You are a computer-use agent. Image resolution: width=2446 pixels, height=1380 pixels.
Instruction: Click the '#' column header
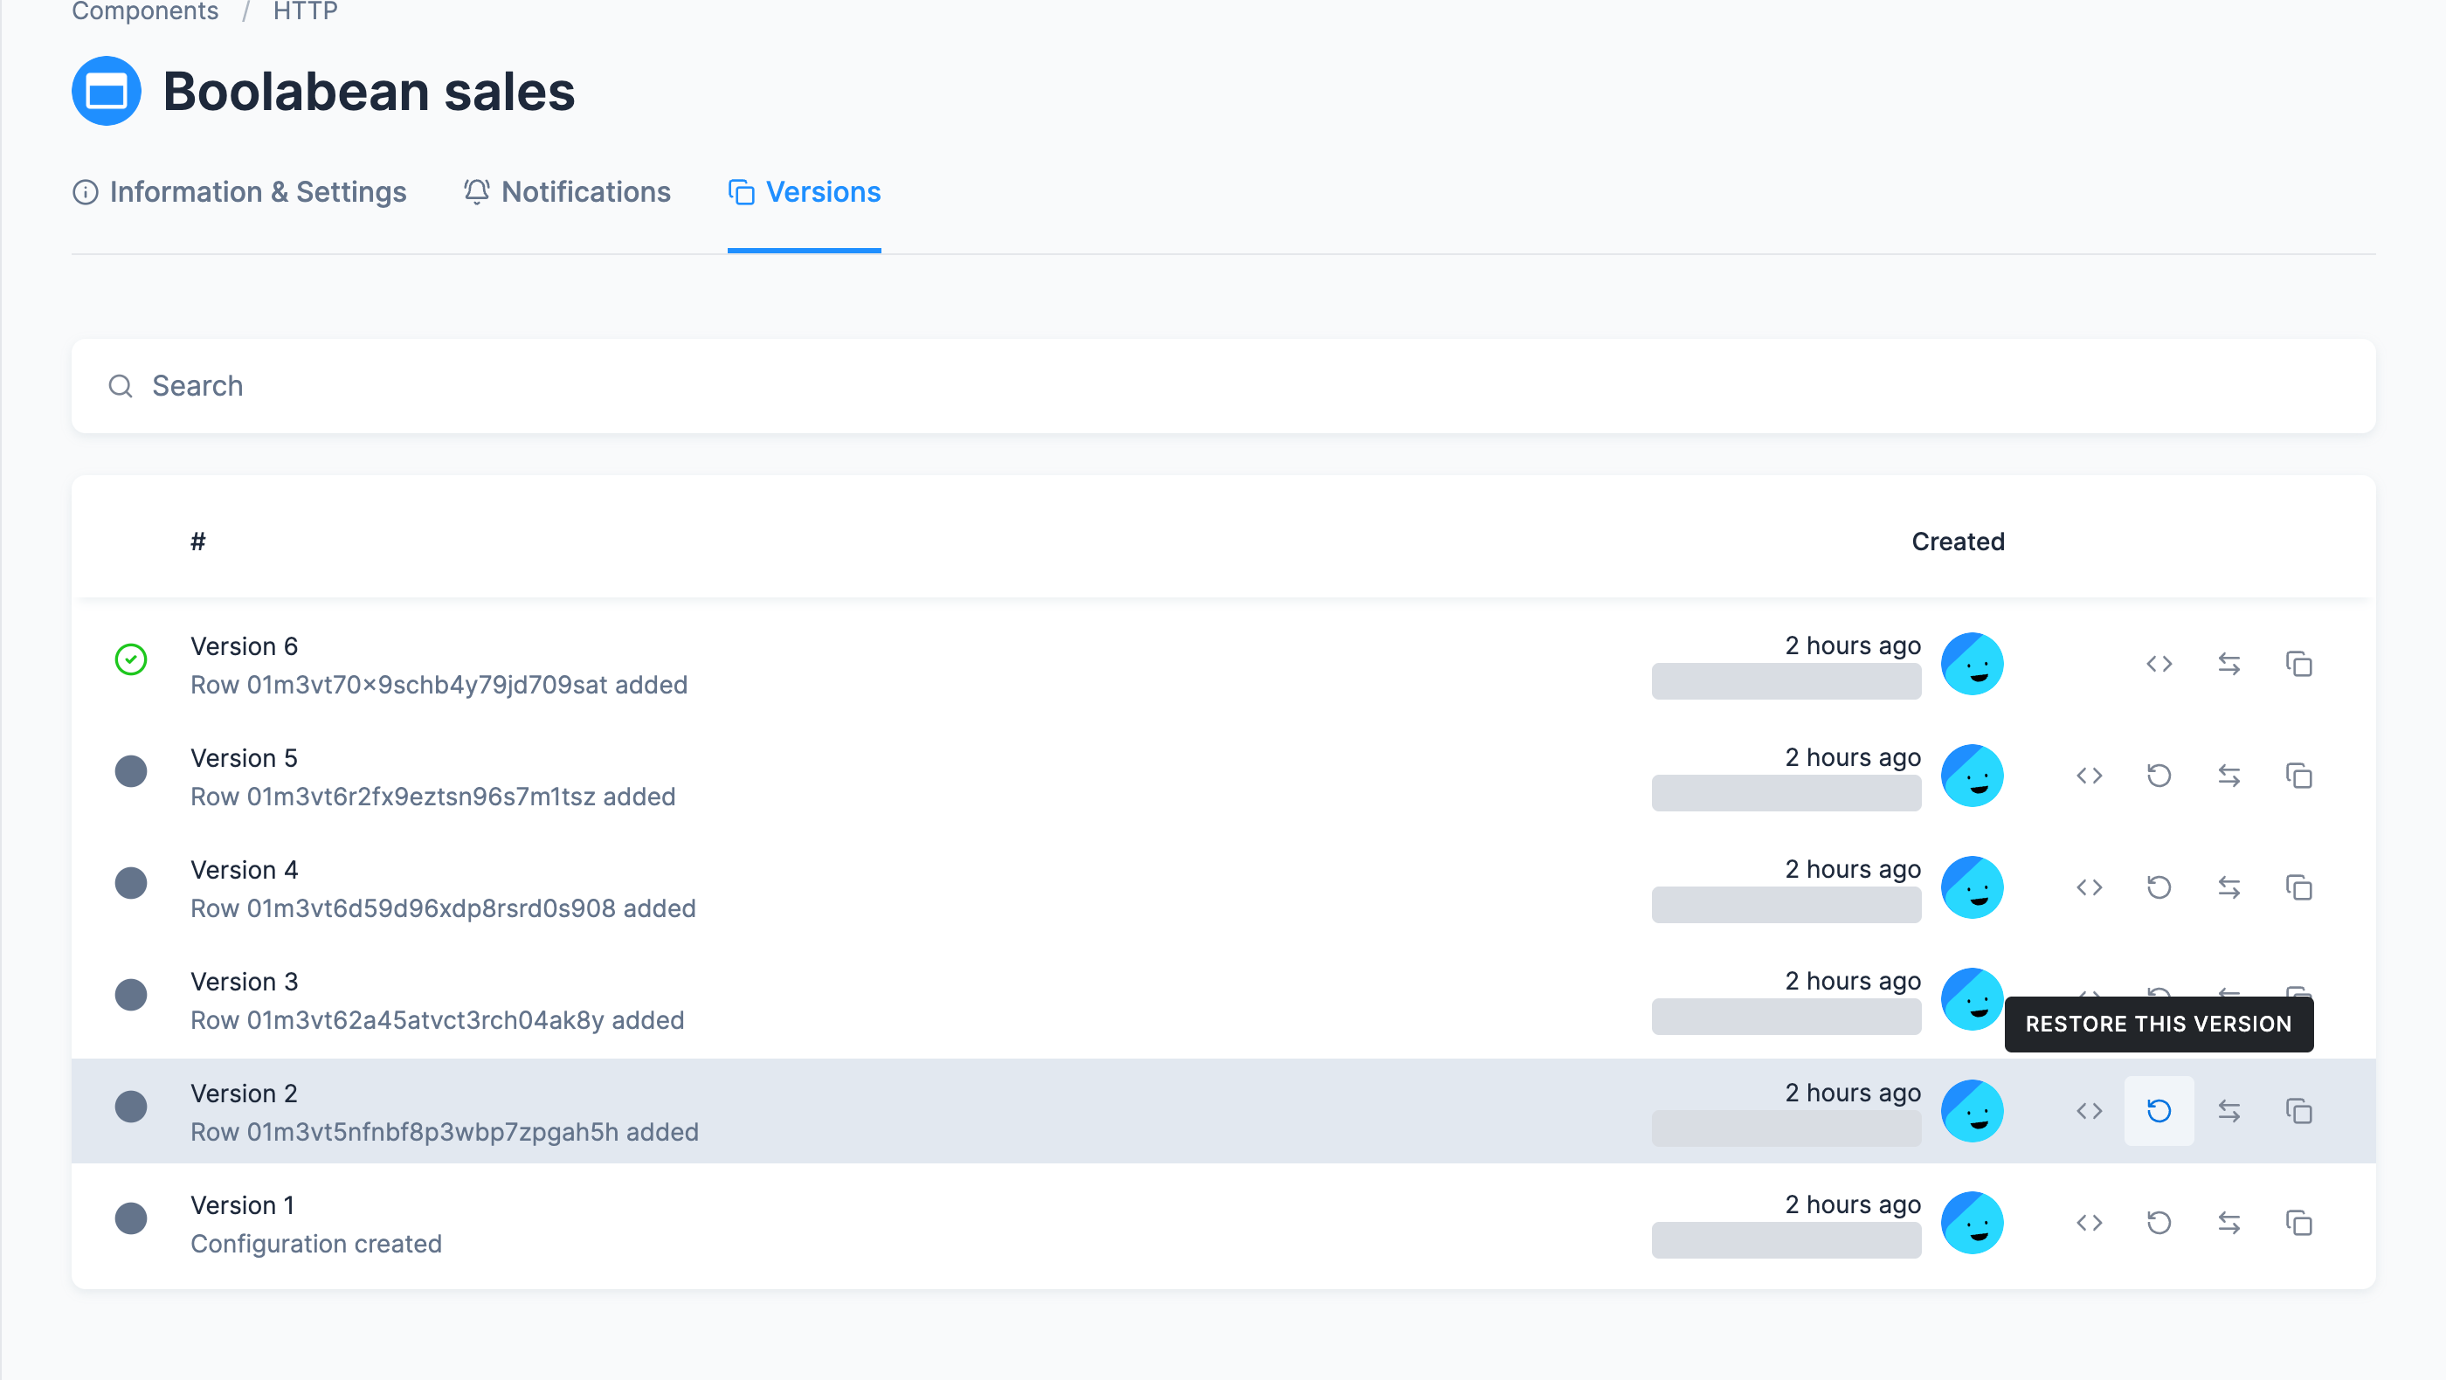(197, 541)
